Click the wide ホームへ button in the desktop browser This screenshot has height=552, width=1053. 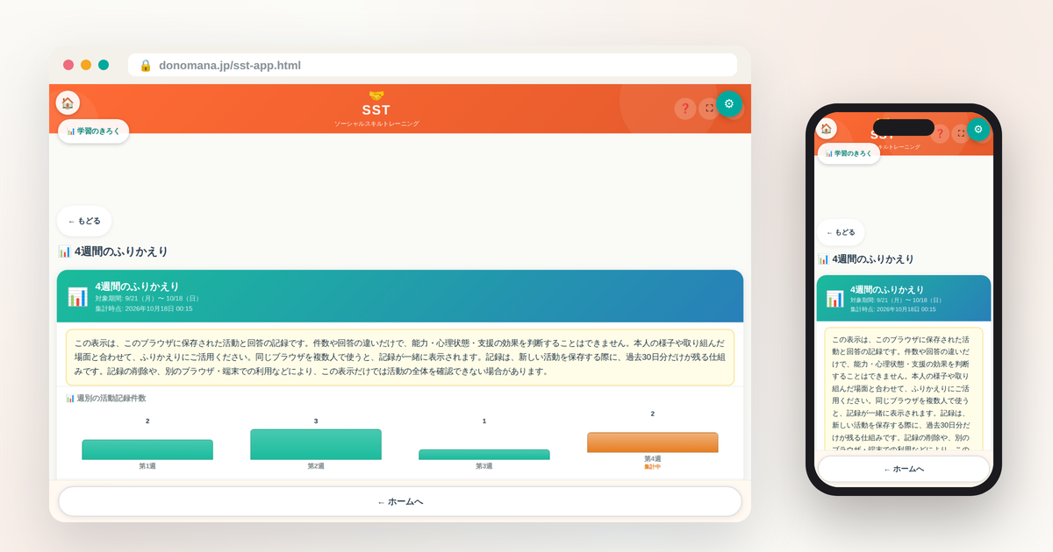click(x=400, y=501)
